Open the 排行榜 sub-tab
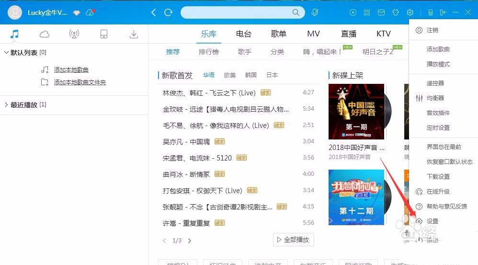This screenshot has width=478, height=265. [209, 52]
